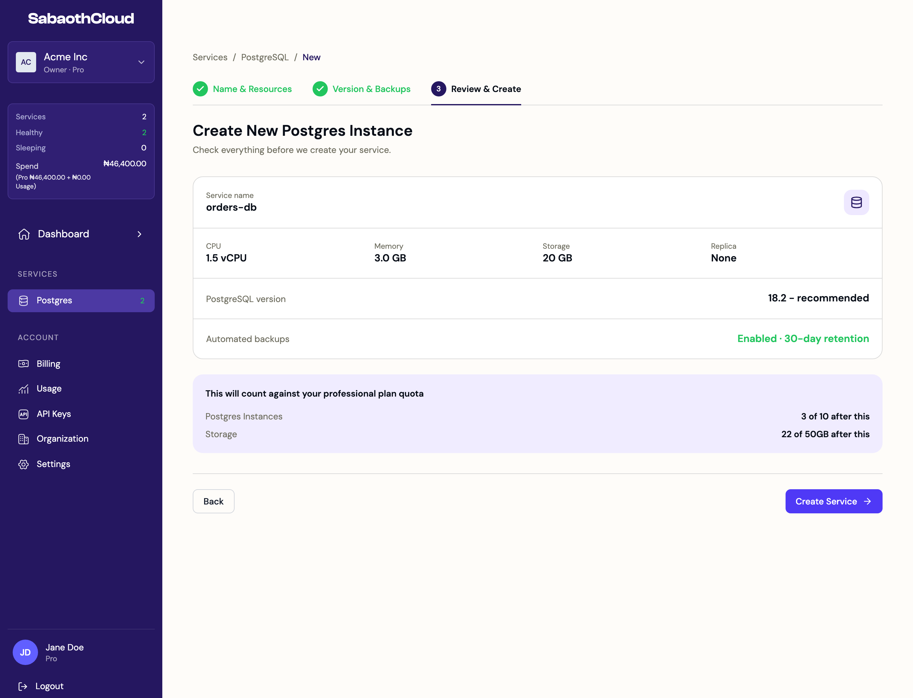Click the Services breadcrumb link
Image resolution: width=913 pixels, height=698 pixels.
pyautogui.click(x=210, y=57)
